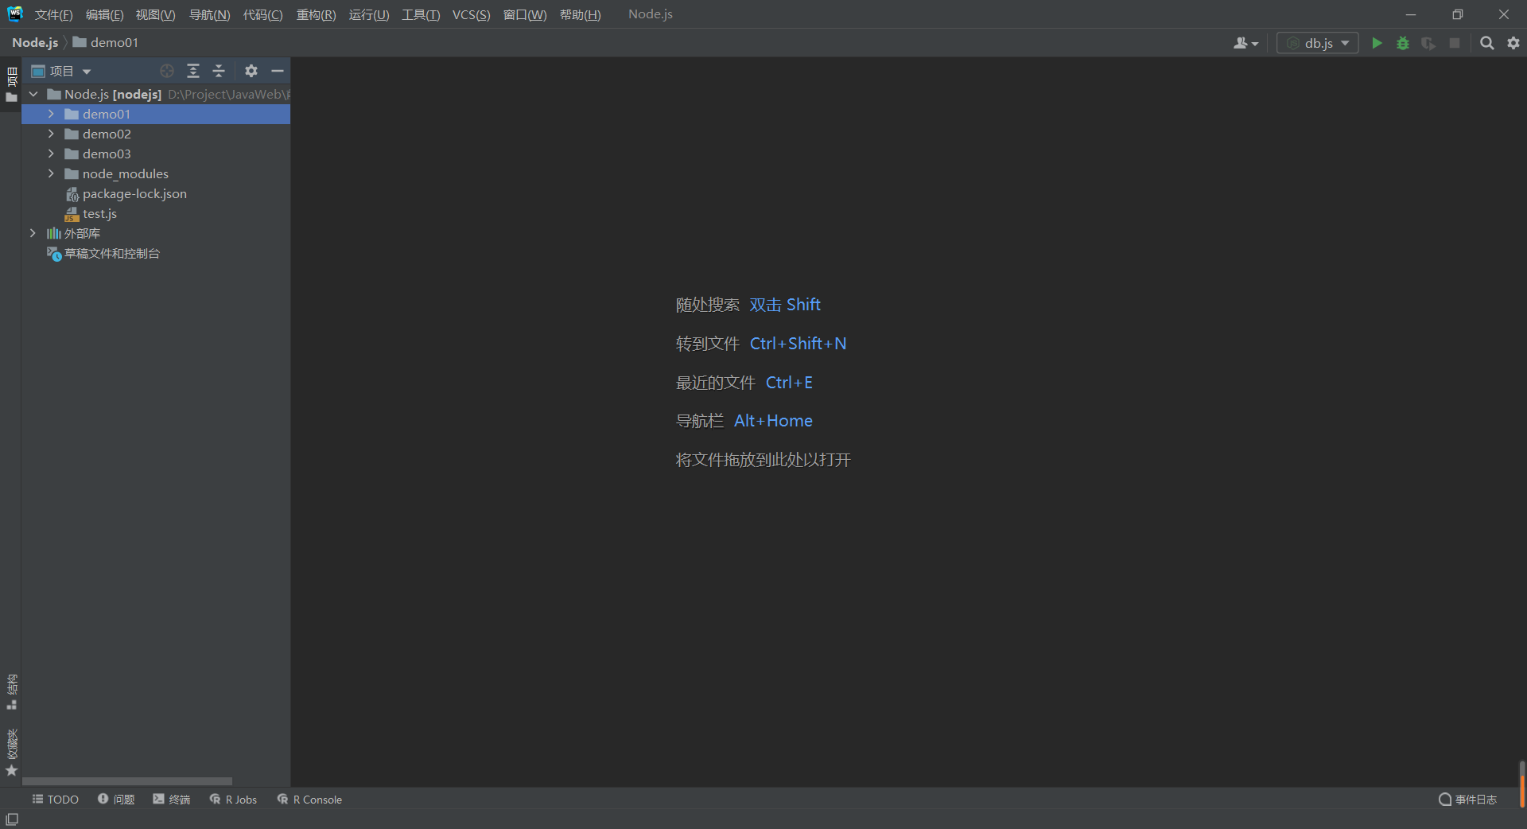This screenshot has height=829, width=1527.
Task: Open the 文件(F) menu
Action: click(x=52, y=14)
